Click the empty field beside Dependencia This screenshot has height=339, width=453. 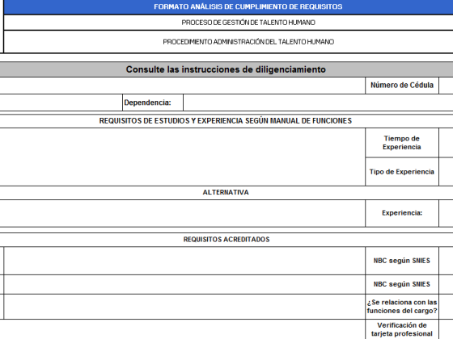318,103
